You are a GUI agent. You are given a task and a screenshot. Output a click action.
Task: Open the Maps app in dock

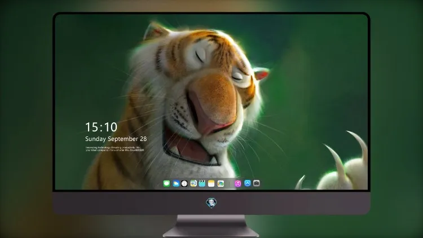193,183
